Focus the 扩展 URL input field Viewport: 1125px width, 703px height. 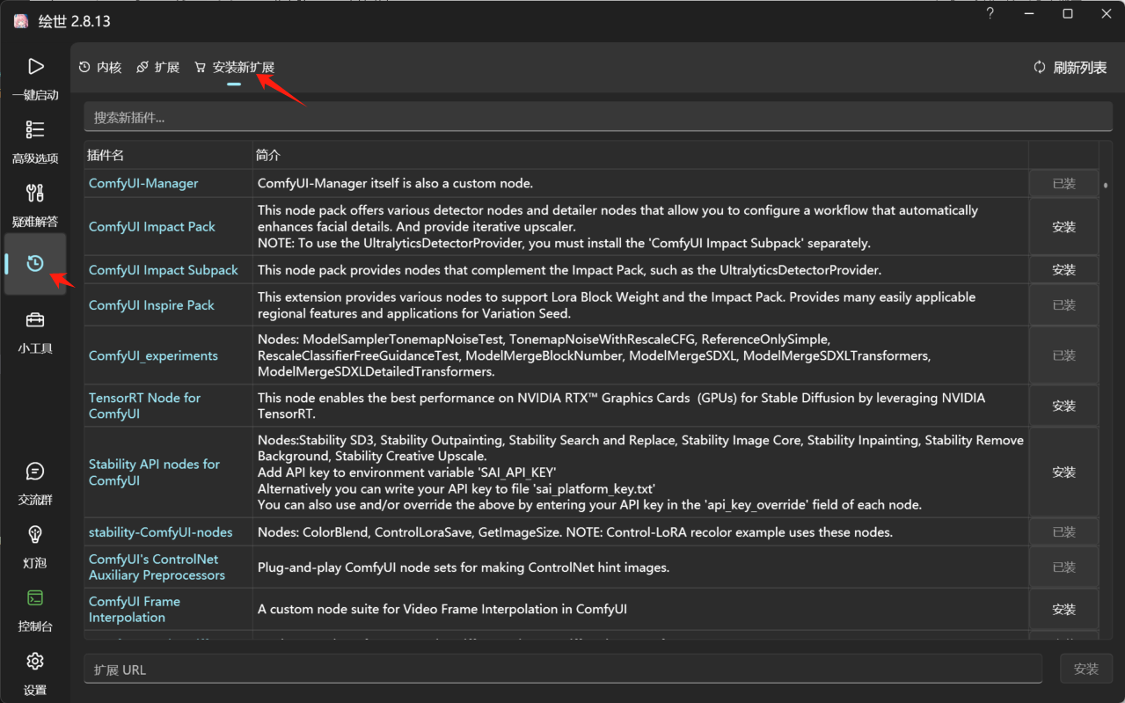563,670
